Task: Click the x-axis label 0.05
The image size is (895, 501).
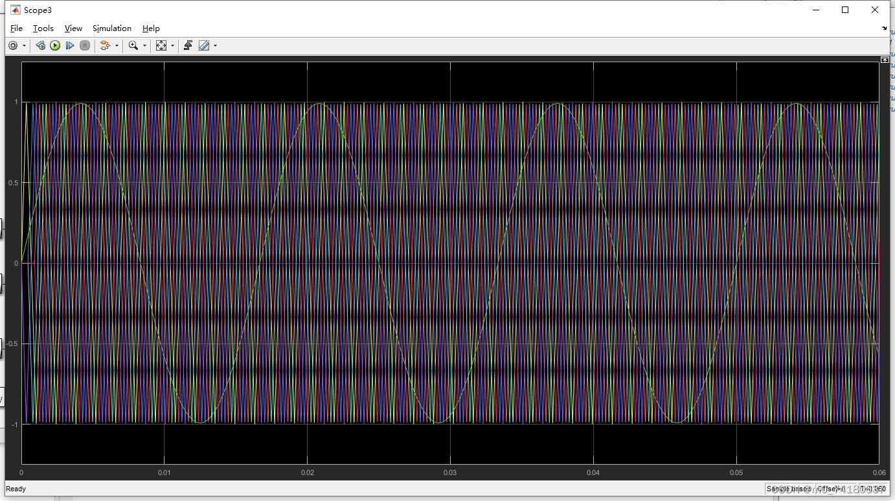Action: [736, 472]
